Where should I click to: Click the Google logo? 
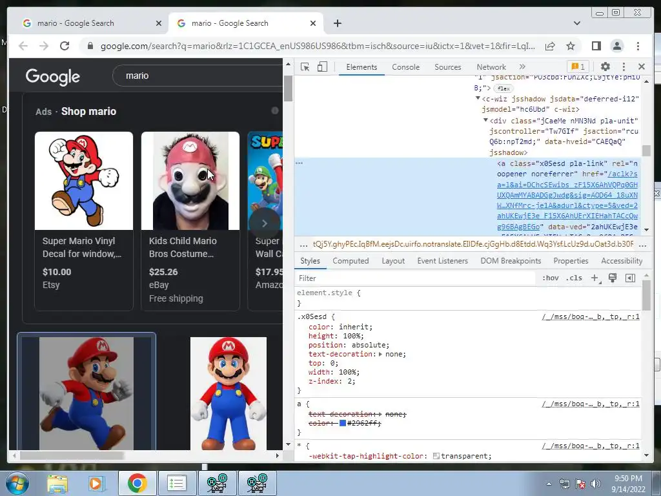(x=53, y=76)
